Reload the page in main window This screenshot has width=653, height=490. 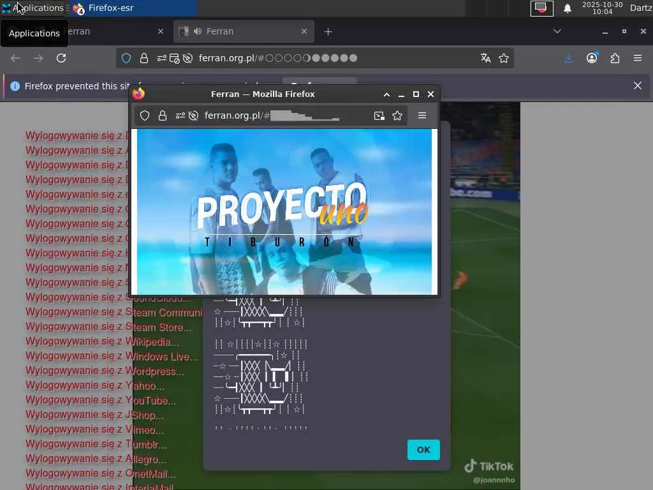(61, 58)
